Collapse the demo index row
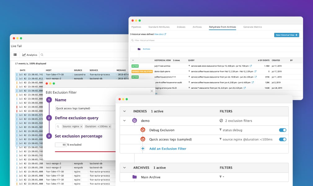The width and height of the screenshot is (313, 186). coord(125,121)
